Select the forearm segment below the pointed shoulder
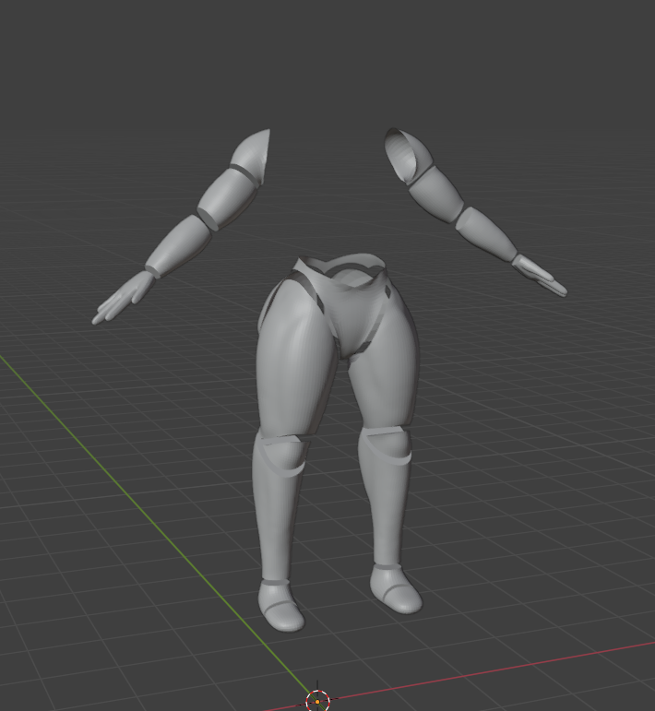This screenshot has width=655, height=711. coord(179,246)
